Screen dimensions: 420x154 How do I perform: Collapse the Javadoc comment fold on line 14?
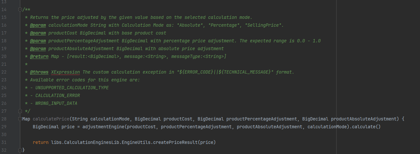[x=20, y=9]
